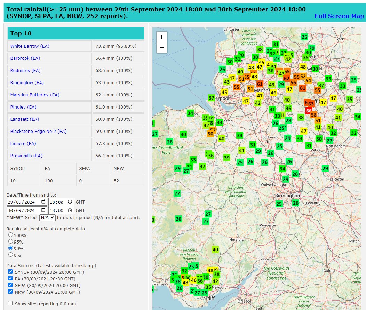Click the 37 marker by Liverpool
Viewport: 366px width, 310px height.
211,98
